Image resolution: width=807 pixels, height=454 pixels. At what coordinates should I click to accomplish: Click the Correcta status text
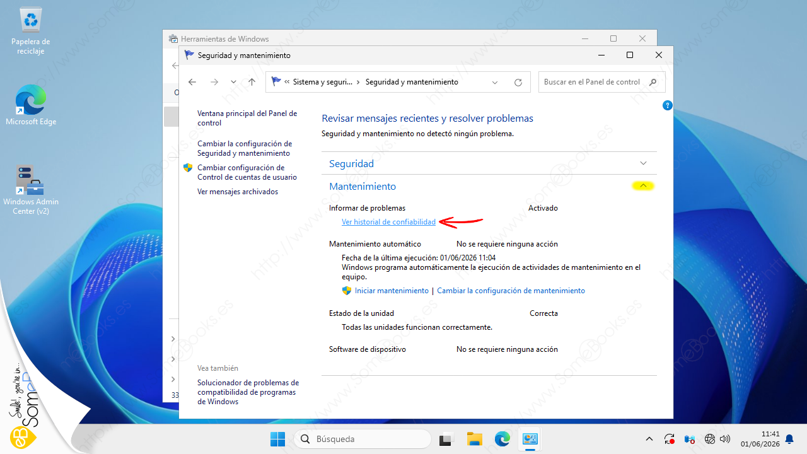point(543,313)
